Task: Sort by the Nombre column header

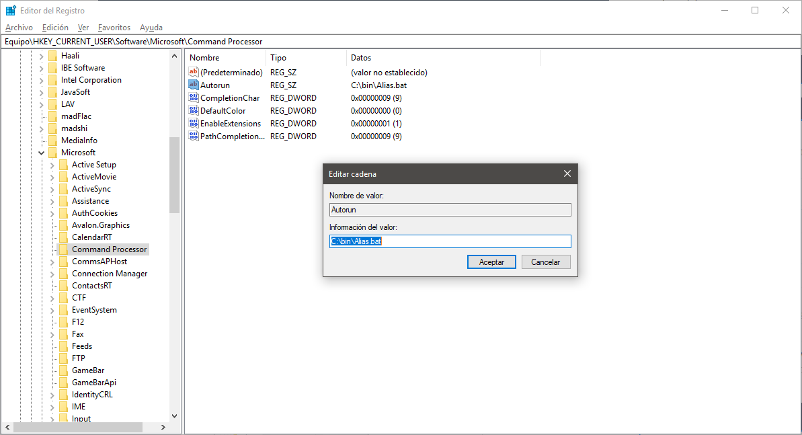Action: click(226, 58)
